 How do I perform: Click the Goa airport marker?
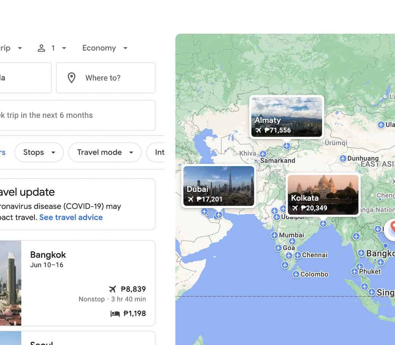(278, 248)
